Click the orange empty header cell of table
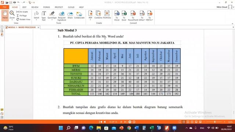 coord(76,56)
